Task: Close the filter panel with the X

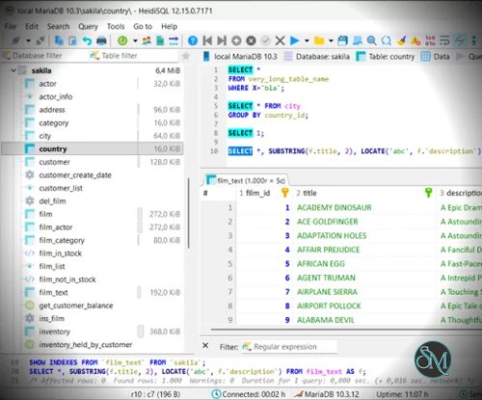Action: (205, 345)
